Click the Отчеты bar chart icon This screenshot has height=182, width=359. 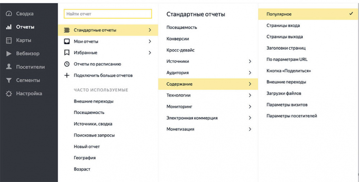pos(9,27)
